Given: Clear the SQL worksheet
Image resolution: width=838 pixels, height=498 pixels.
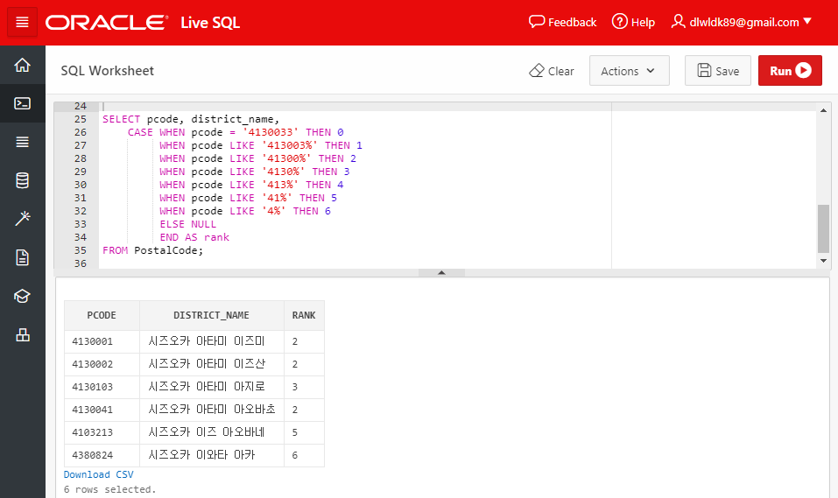Looking at the screenshot, I should click(552, 71).
